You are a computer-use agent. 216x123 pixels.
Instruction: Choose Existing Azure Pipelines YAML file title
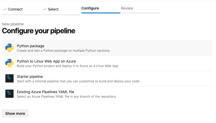pyautogui.click(x=46, y=92)
